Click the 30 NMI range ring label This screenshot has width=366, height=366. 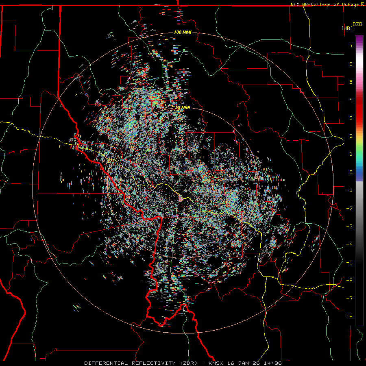[x=183, y=108]
